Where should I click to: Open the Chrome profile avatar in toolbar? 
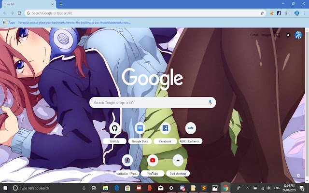(296, 13)
